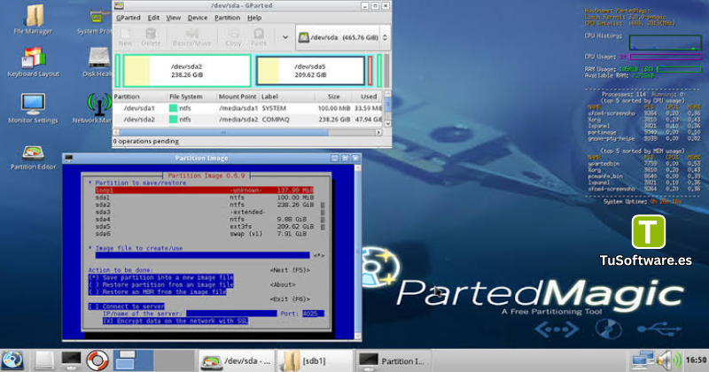Open the GParted menu
The width and height of the screenshot is (709, 372).
click(129, 18)
